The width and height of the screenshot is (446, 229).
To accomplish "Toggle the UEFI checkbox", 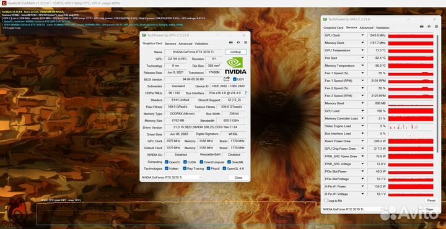I will 235,79.
